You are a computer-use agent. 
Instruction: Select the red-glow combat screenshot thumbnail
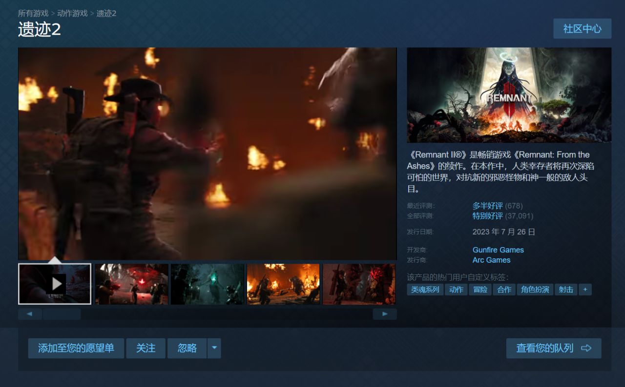tap(131, 284)
